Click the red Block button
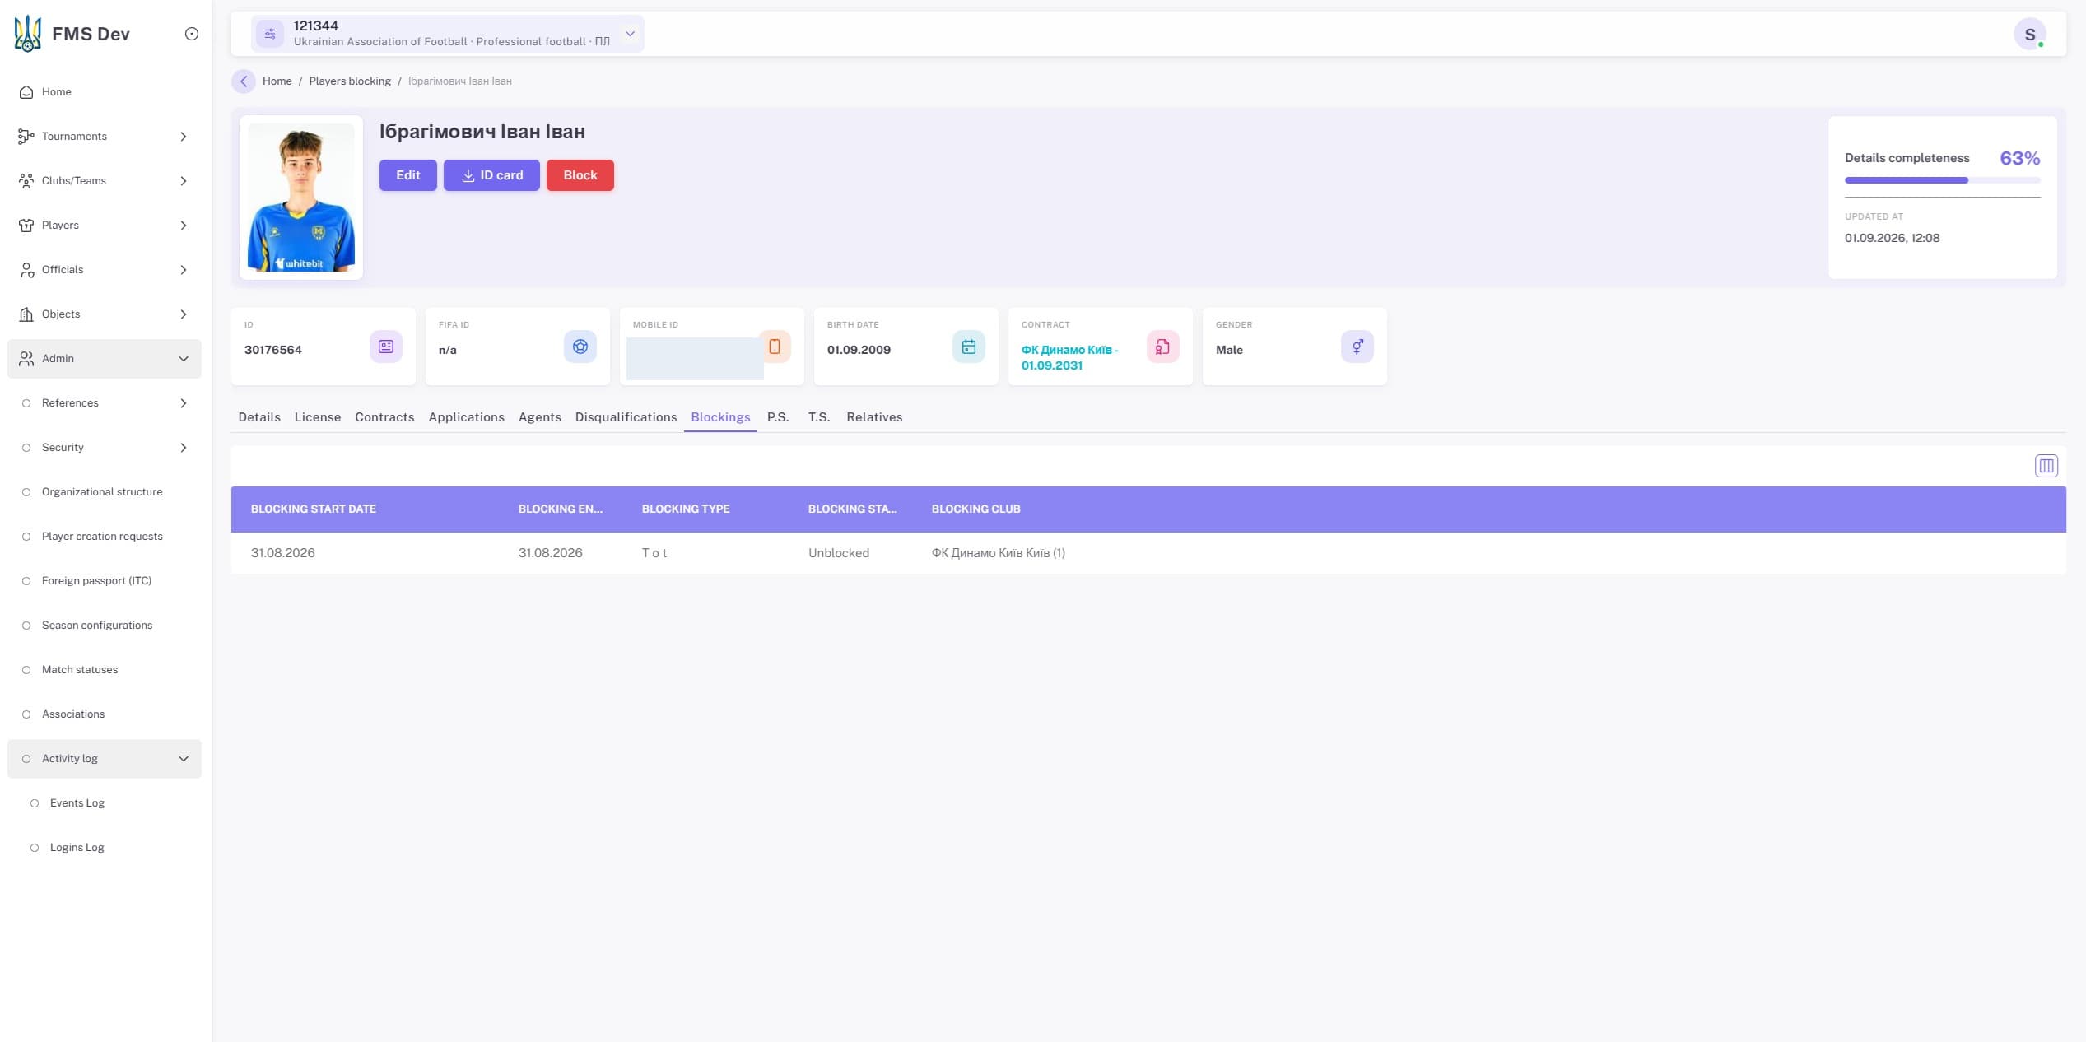The width and height of the screenshot is (2086, 1042). [580, 175]
